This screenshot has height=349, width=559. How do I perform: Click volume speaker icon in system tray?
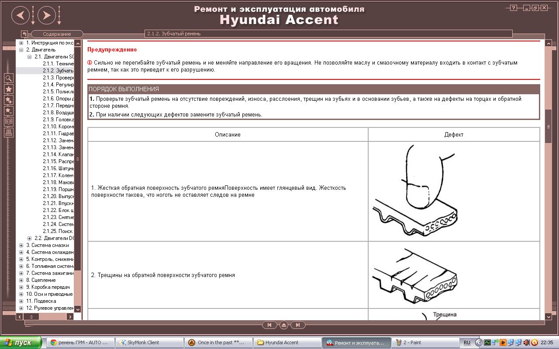pyautogui.click(x=526, y=342)
